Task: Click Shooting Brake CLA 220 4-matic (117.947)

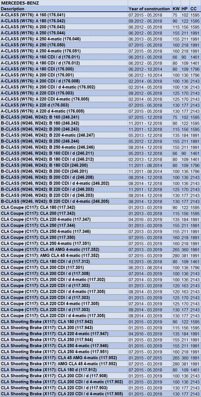Action: (64, 334)
